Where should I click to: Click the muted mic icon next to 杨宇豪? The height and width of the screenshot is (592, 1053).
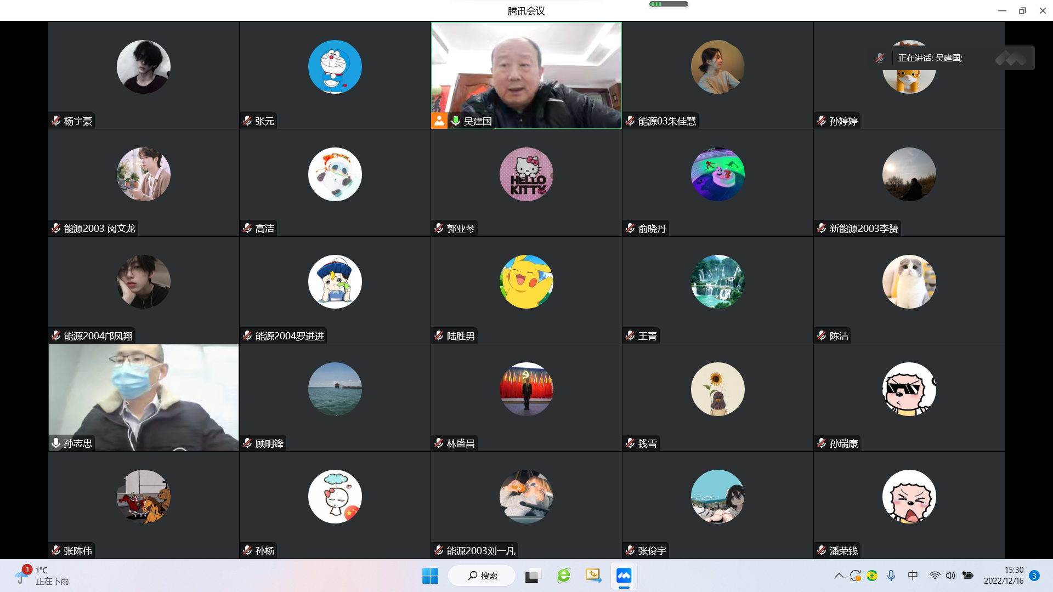56,121
